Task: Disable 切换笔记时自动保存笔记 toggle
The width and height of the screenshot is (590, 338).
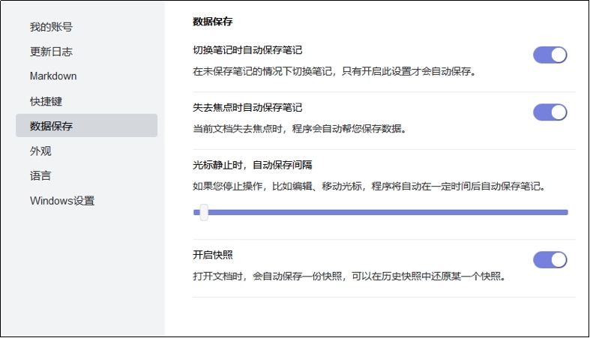Action: coord(550,55)
